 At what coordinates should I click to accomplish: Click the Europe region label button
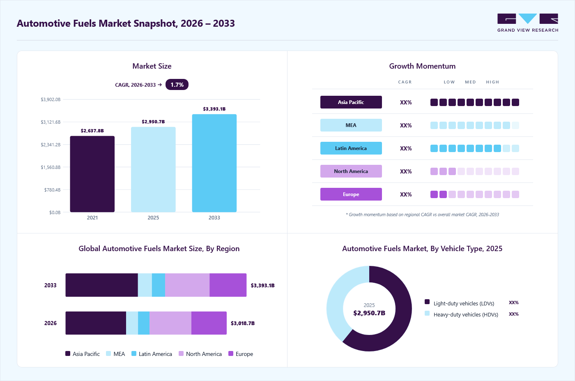click(x=351, y=194)
